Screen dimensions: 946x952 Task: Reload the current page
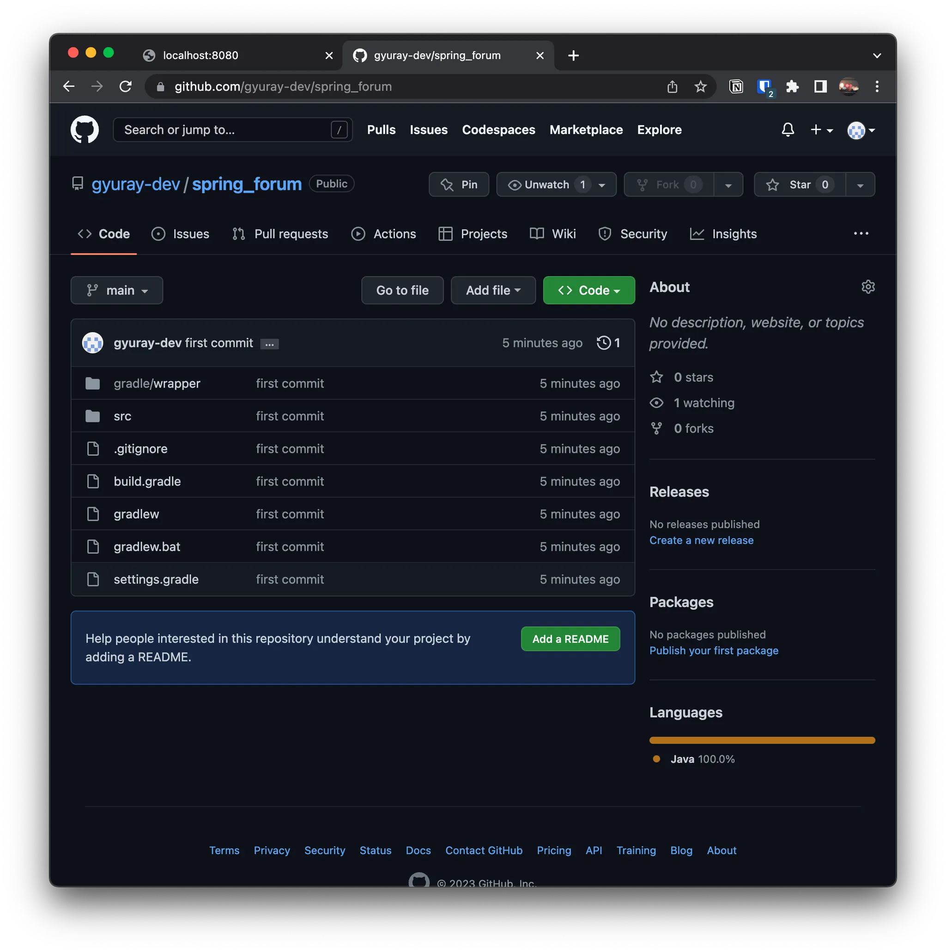(x=126, y=87)
